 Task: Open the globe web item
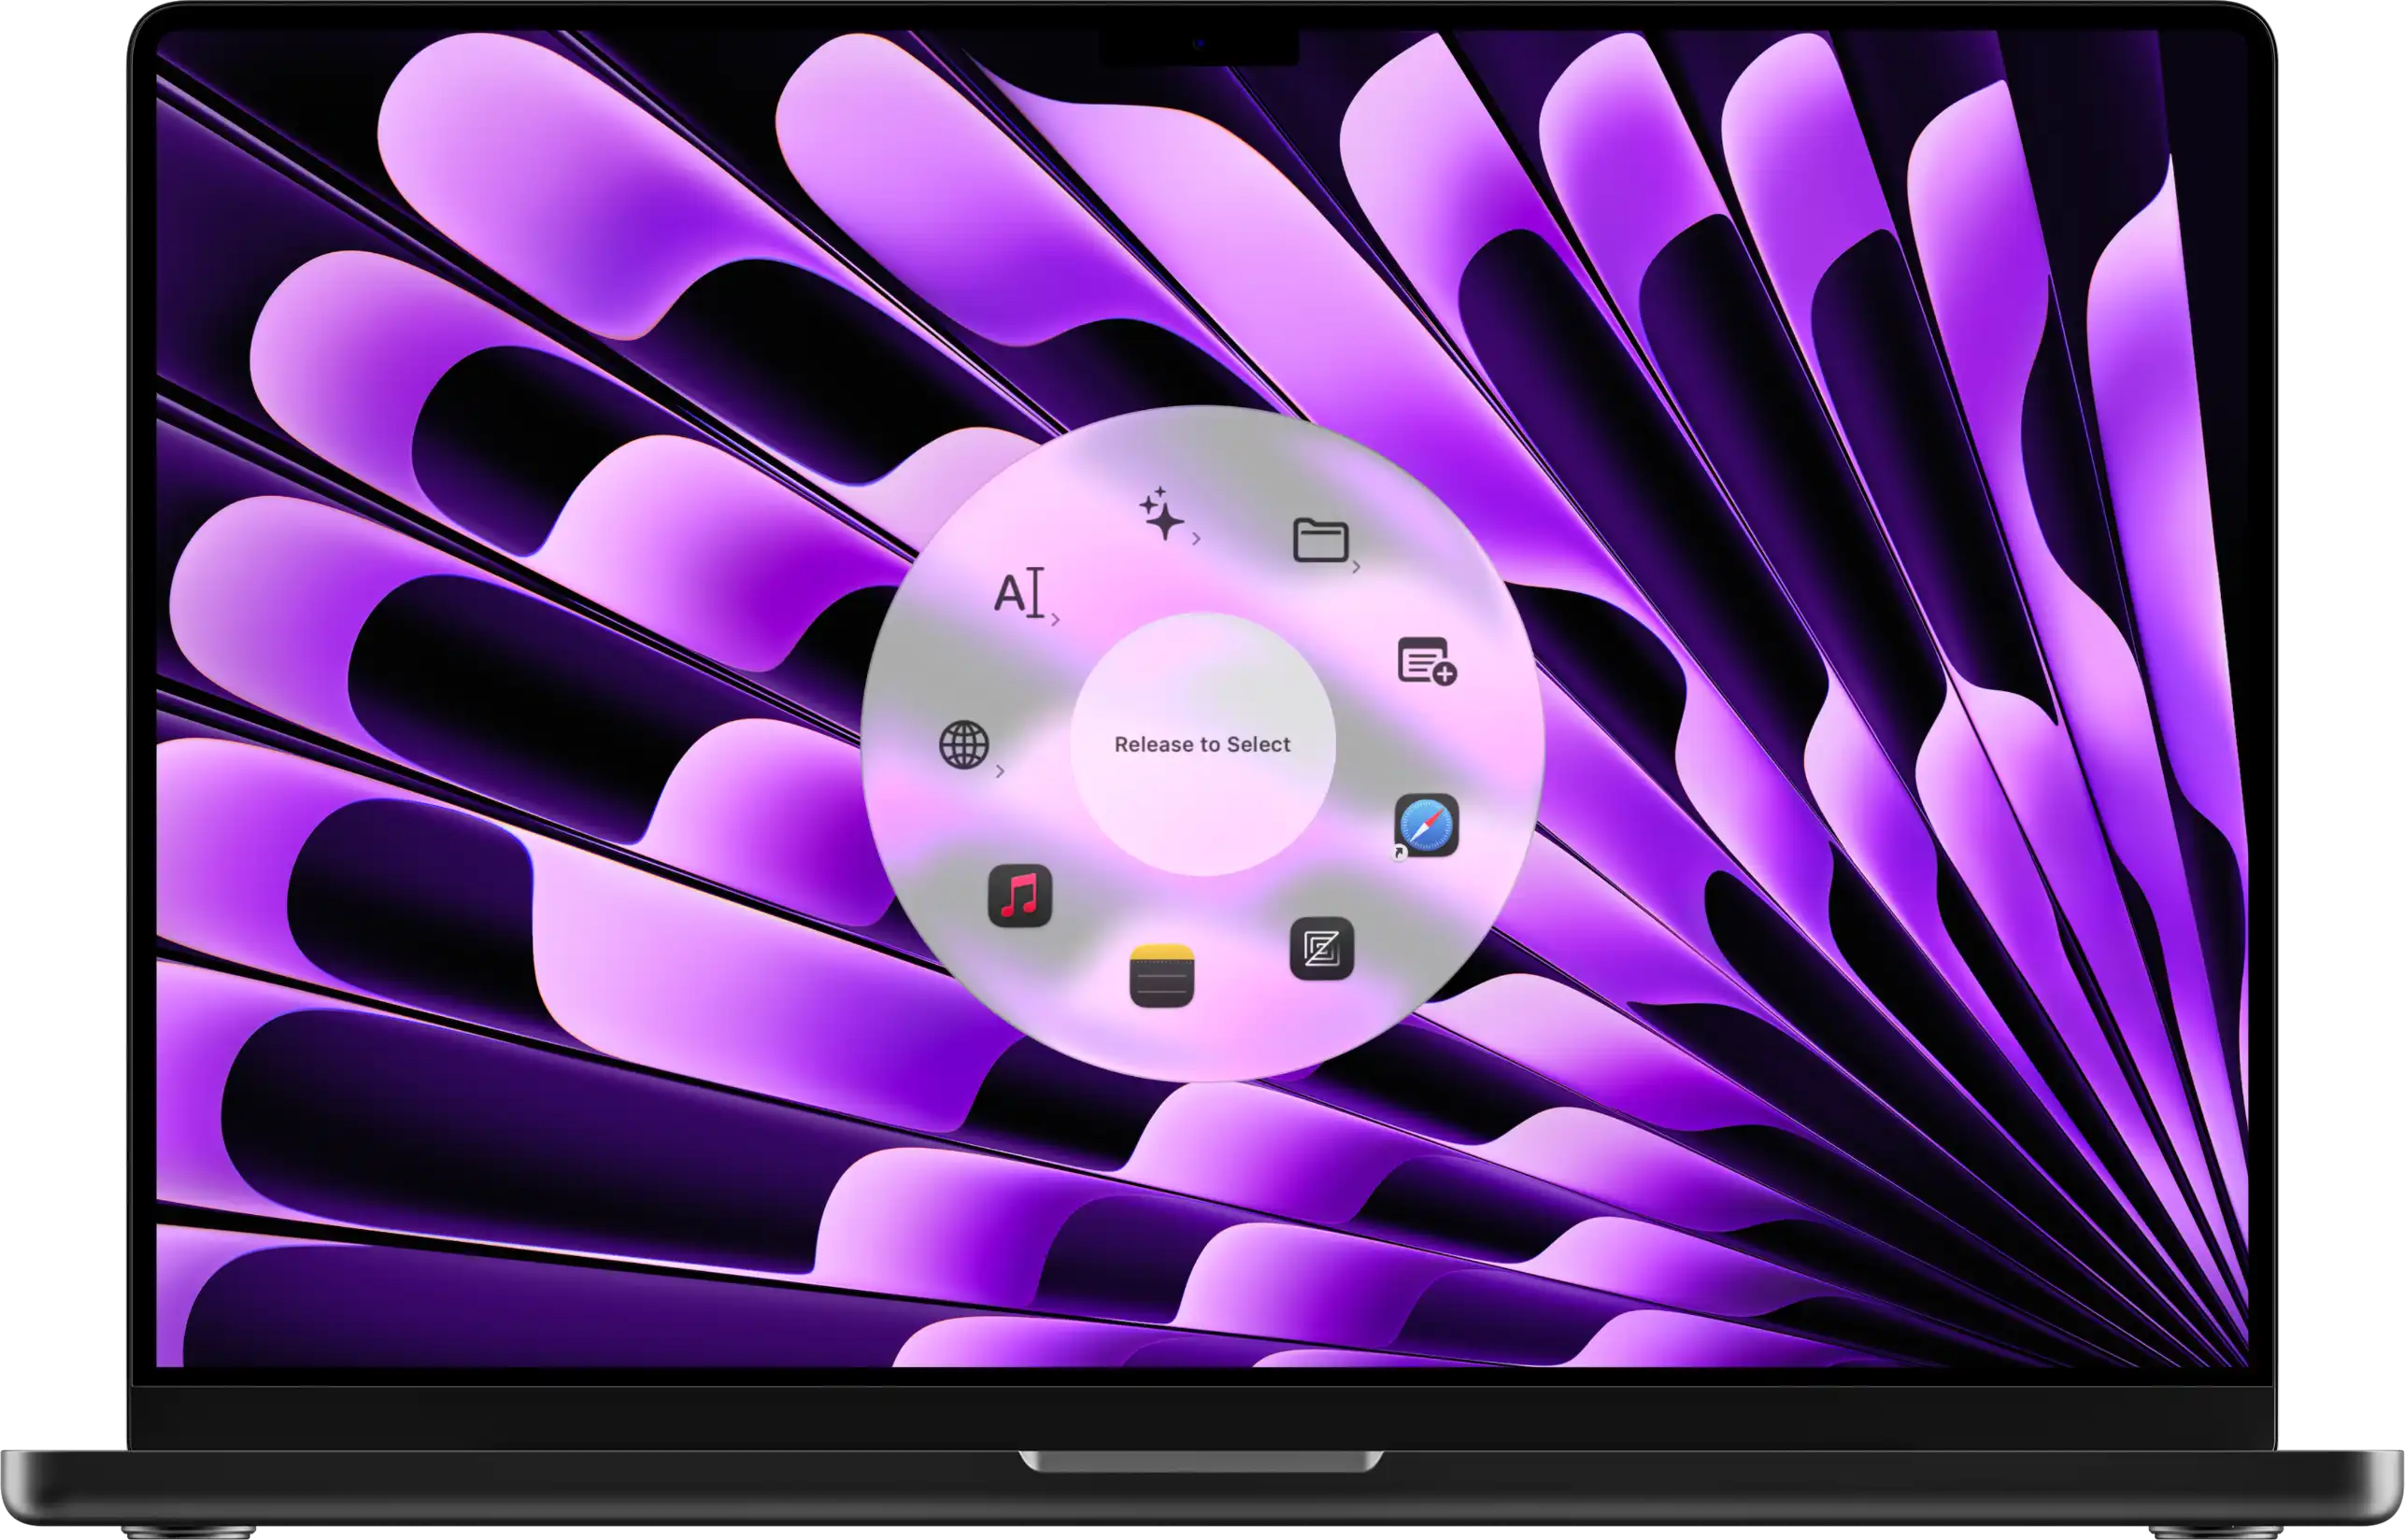pyautogui.click(x=963, y=745)
